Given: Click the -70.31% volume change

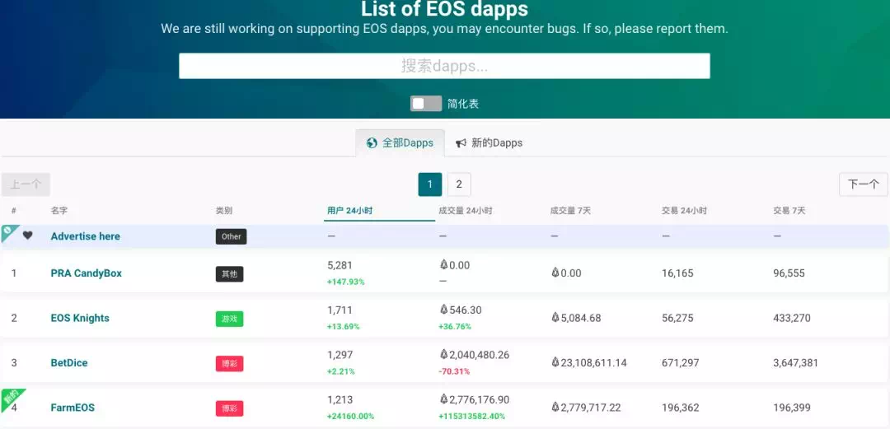Looking at the screenshot, I should coord(454,371).
